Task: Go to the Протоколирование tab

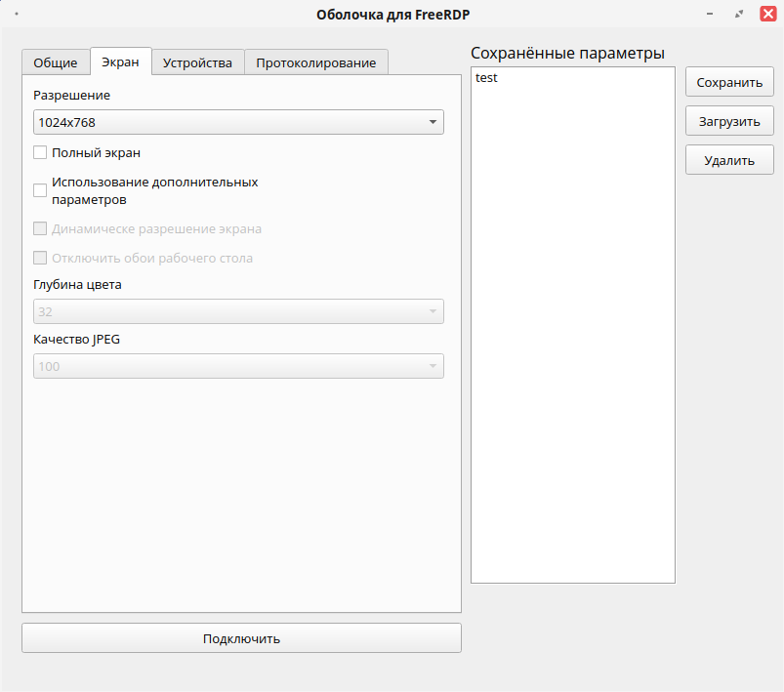Action: coord(316,62)
